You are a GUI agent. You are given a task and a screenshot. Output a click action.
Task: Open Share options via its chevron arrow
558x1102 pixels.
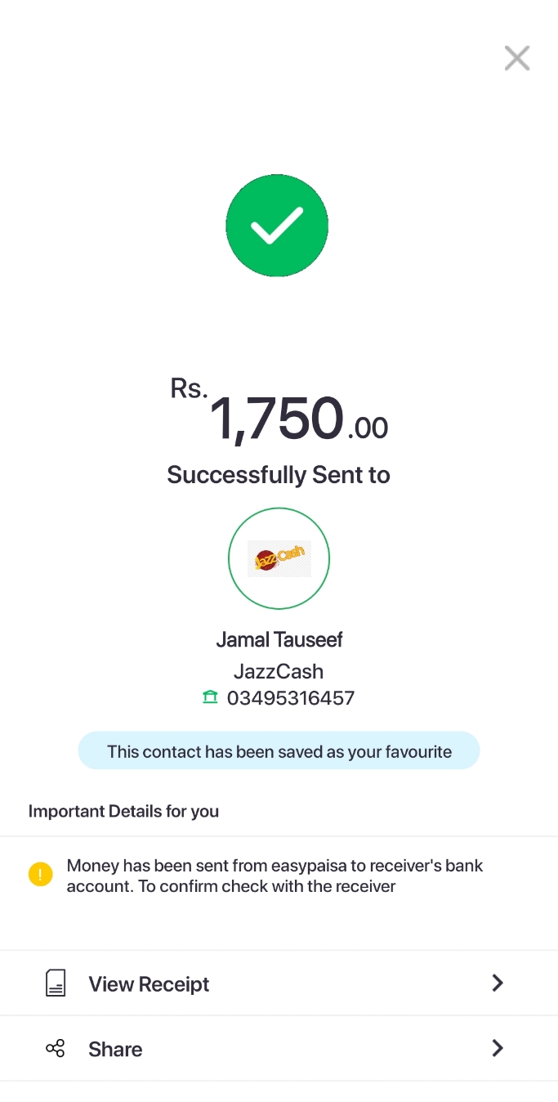tap(497, 1048)
